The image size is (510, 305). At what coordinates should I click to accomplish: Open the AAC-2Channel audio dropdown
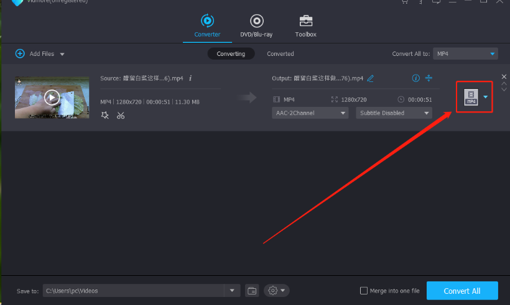(x=310, y=112)
